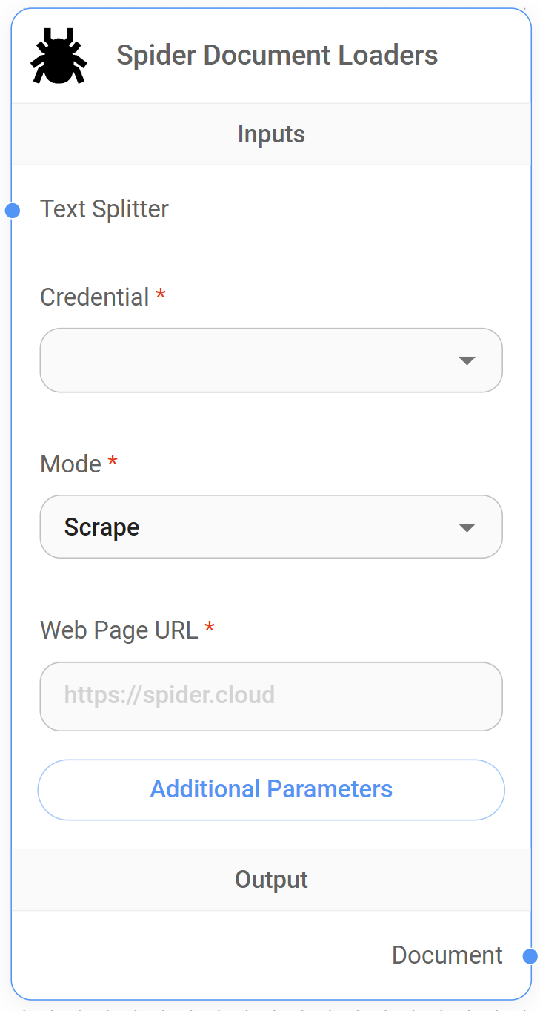The height and width of the screenshot is (1011, 540).
Task: Focus the https://spider.cloud placeholder text
Action: coord(169,695)
